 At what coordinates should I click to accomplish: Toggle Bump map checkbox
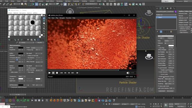(27, 50)
